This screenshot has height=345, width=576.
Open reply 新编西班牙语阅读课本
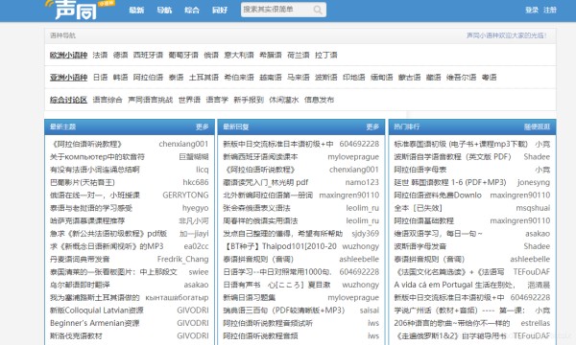coord(260,157)
